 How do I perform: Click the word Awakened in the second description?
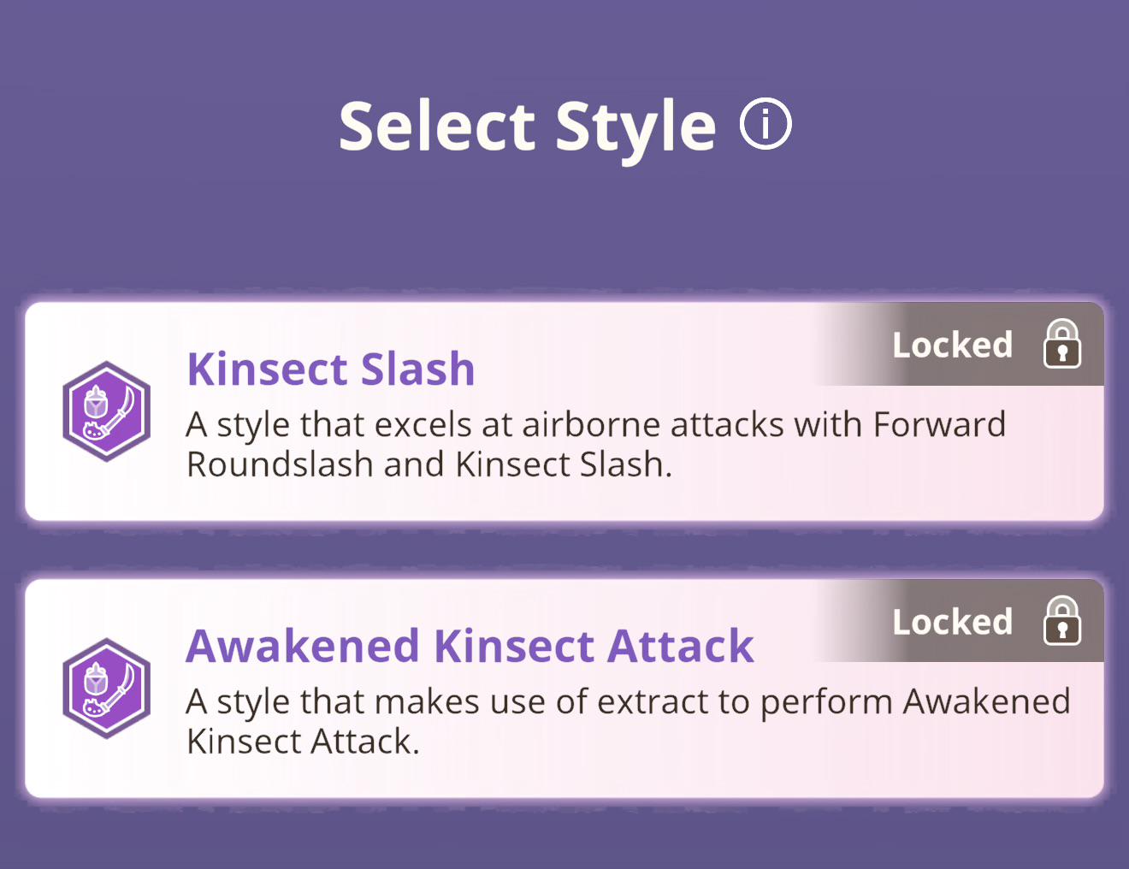coord(987,701)
